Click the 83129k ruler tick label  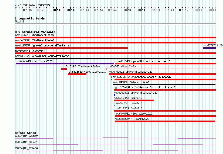point(155,10)
